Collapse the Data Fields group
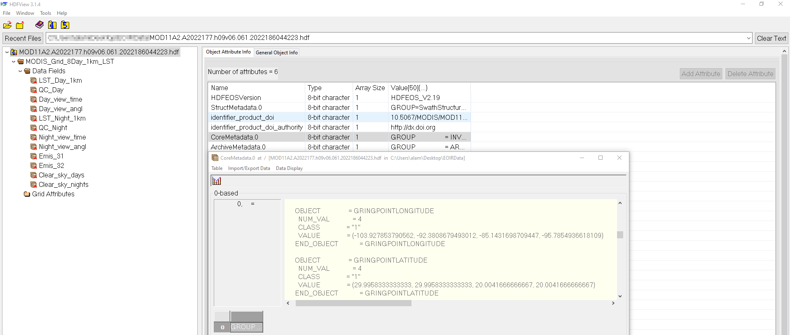This screenshot has height=335, width=790. click(20, 71)
